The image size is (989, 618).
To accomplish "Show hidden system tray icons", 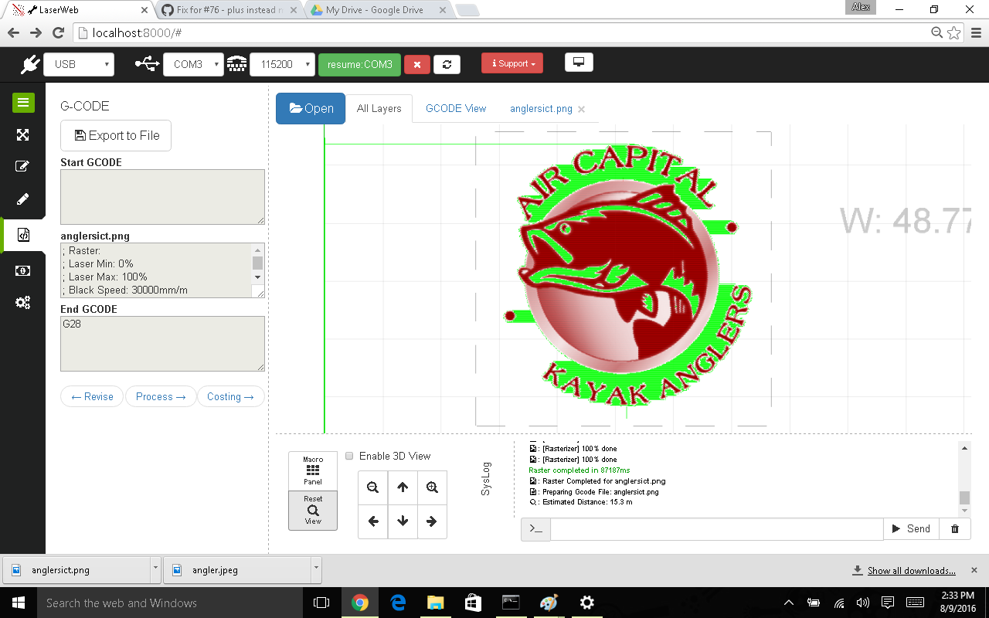I will (x=788, y=603).
